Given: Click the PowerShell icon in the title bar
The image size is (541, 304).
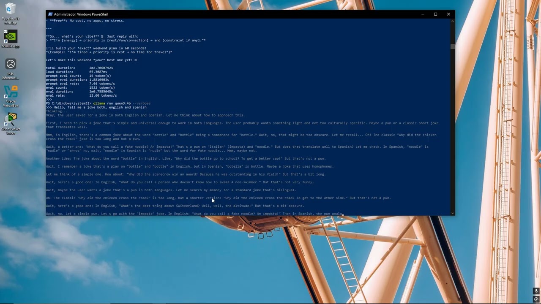Looking at the screenshot, I should tap(50, 14).
